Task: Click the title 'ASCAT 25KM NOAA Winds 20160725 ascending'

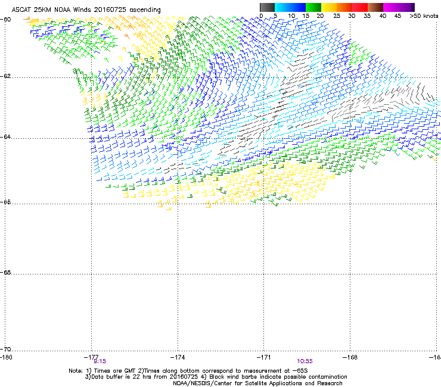Action: [x=86, y=10]
